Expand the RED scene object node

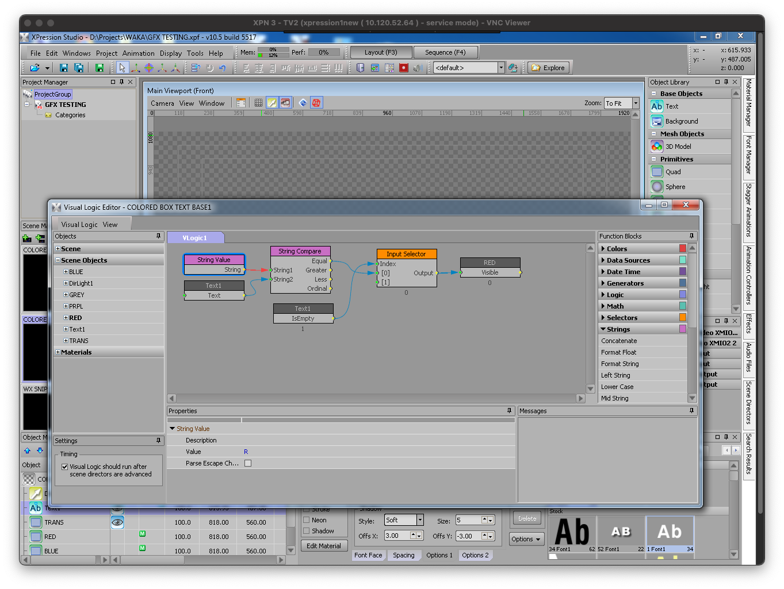[x=66, y=318]
